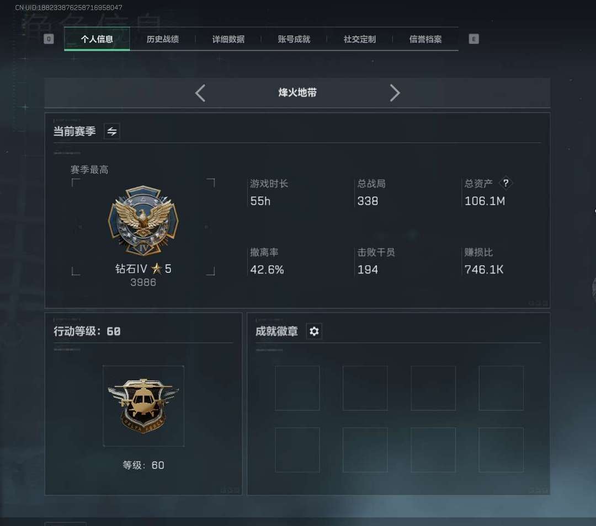Select the last top-row badge slot
The image size is (596, 526).
tap(501, 388)
